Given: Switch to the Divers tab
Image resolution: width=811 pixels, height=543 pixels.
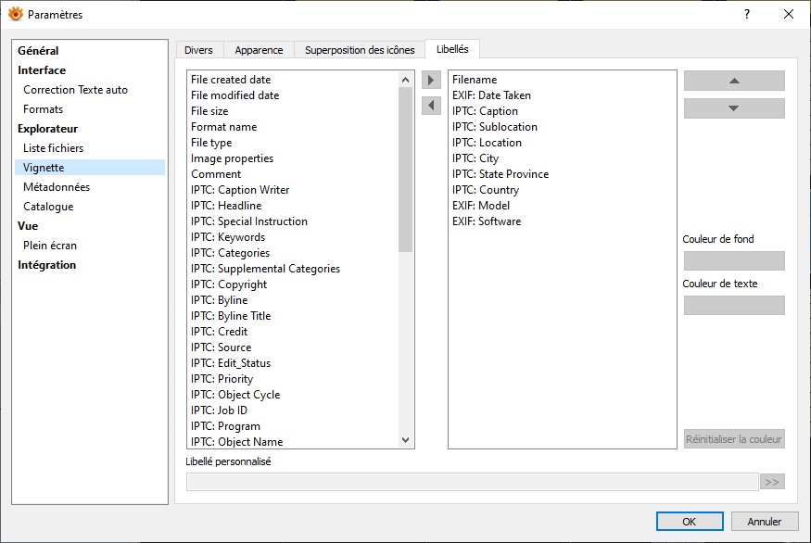Looking at the screenshot, I should click(x=198, y=50).
